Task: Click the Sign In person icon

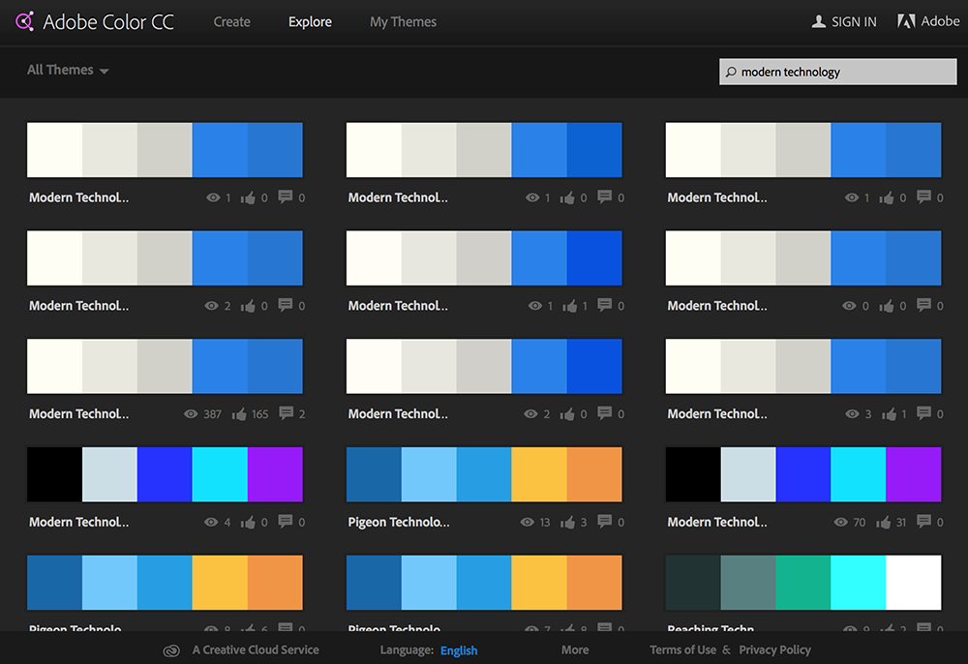Action: [x=818, y=20]
